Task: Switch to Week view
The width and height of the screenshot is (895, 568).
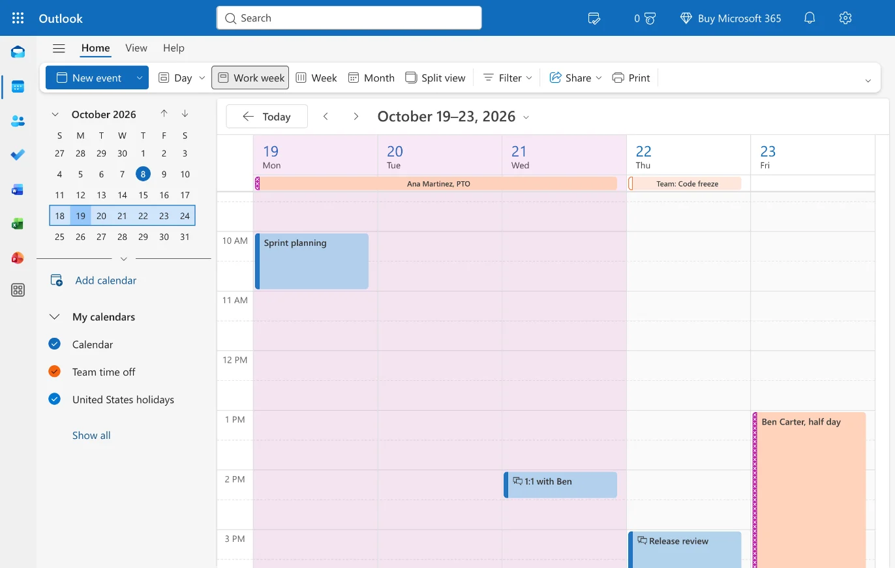Action: click(316, 78)
